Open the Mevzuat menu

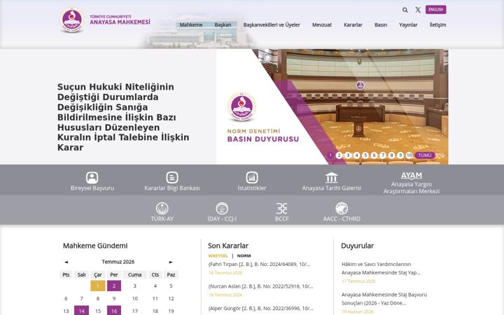click(322, 24)
